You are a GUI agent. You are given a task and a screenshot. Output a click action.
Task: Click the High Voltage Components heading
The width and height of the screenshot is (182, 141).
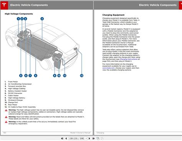tap(19, 14)
